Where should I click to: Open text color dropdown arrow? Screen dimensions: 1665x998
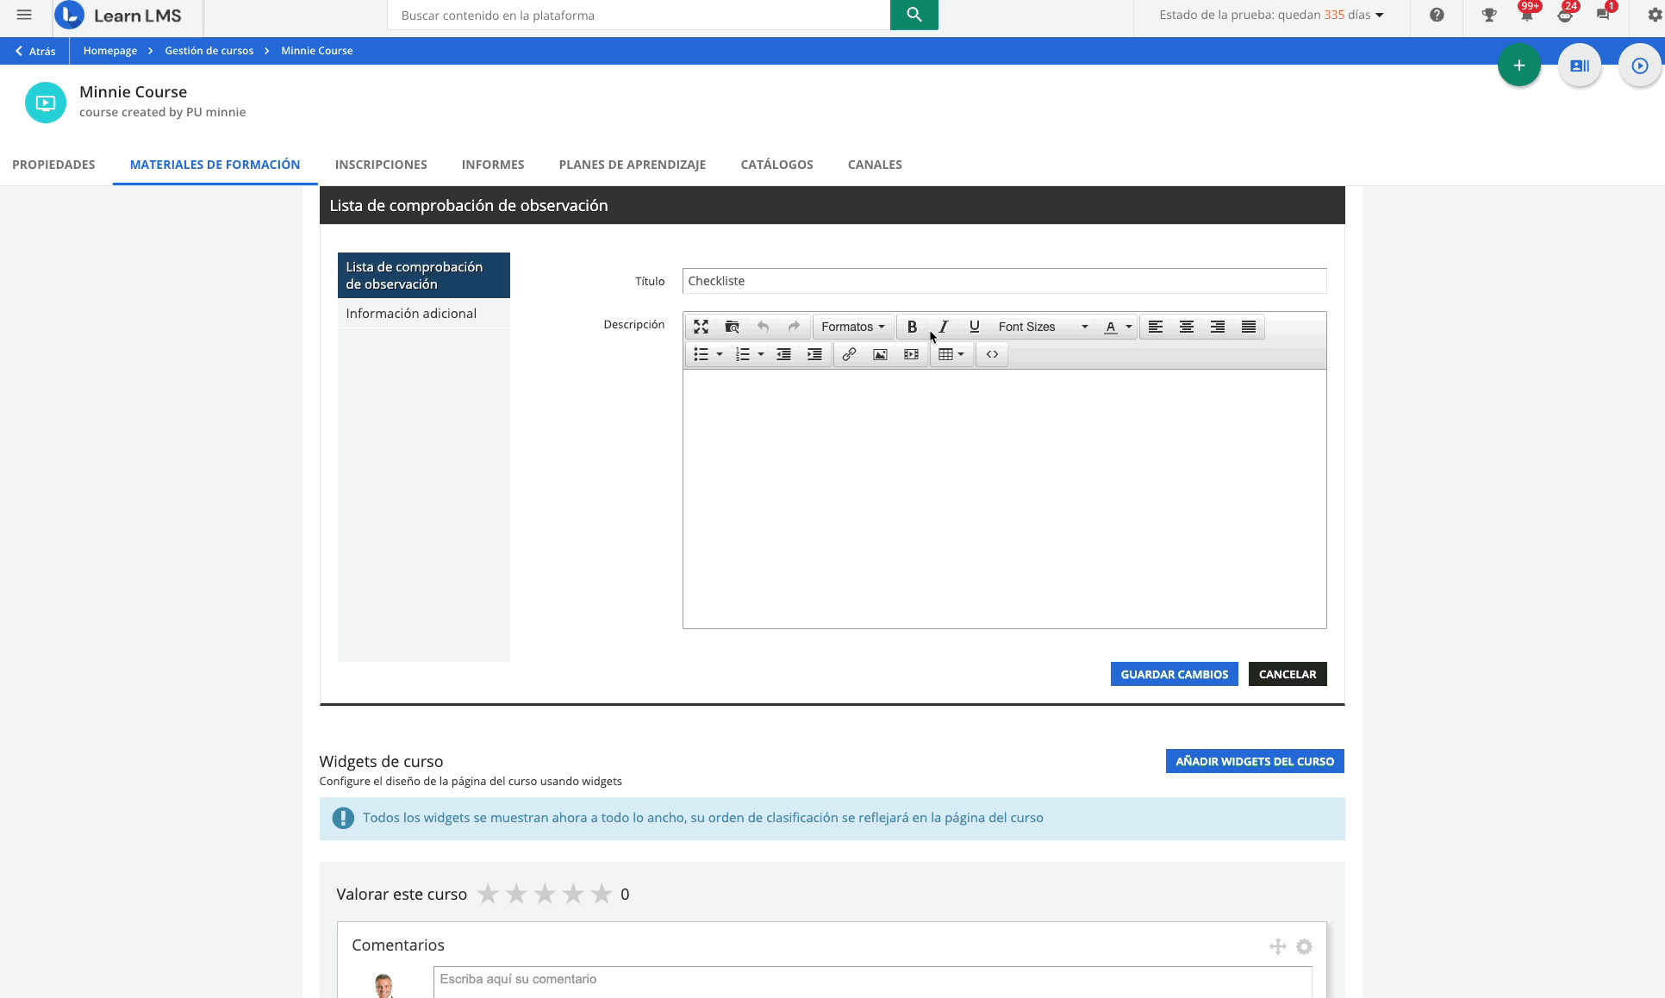tap(1129, 327)
